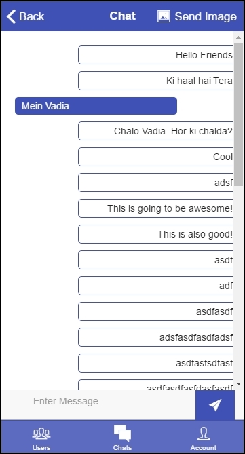Open the Users group icon
The width and height of the screenshot is (245, 454).
[41, 434]
